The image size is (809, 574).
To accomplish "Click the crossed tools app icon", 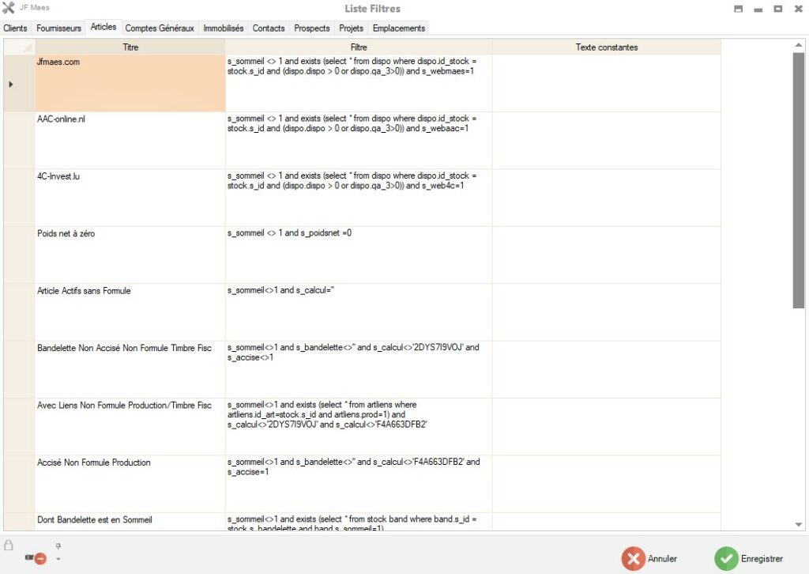I will 9,9.
